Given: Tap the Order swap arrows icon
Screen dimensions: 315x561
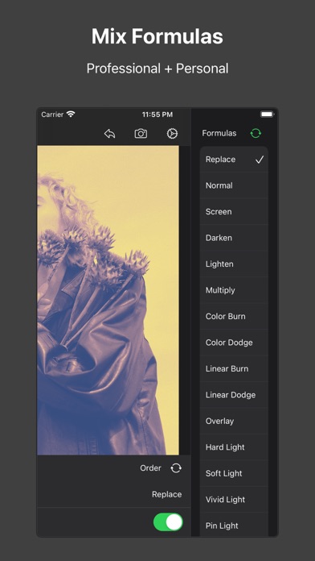Looking at the screenshot, I should click(176, 468).
